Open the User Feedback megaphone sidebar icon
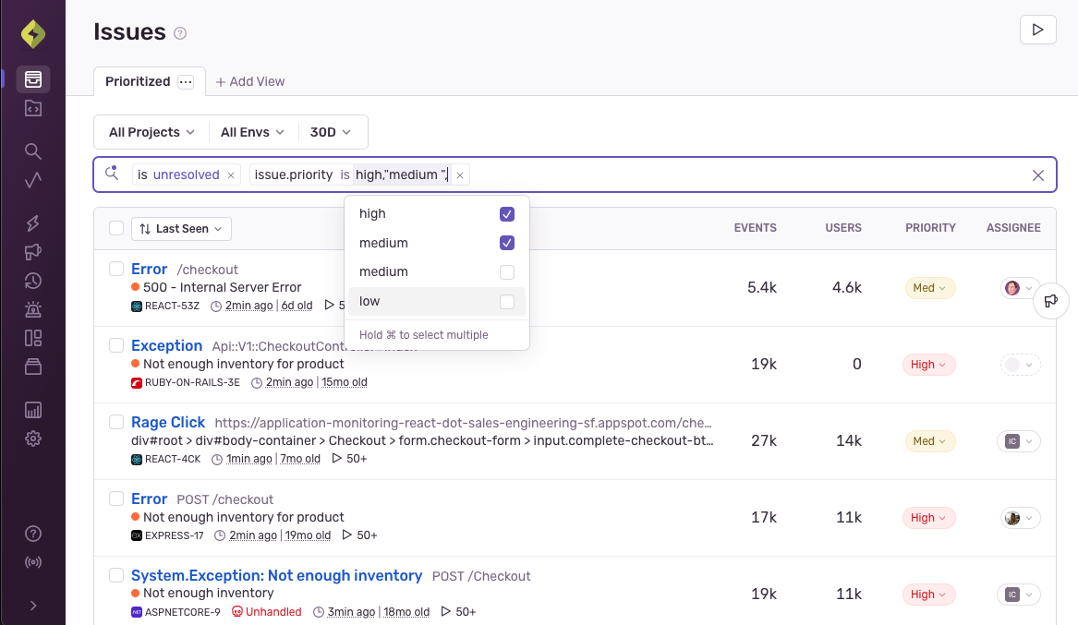Screen dimensions: 1078x625 pyautogui.click(x=33, y=252)
